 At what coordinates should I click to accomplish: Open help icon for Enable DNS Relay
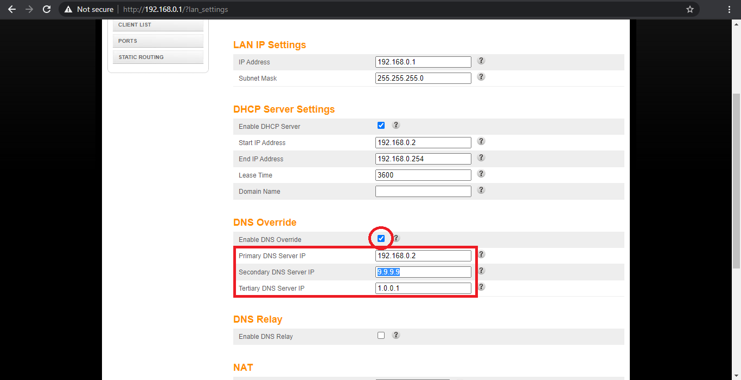point(396,335)
